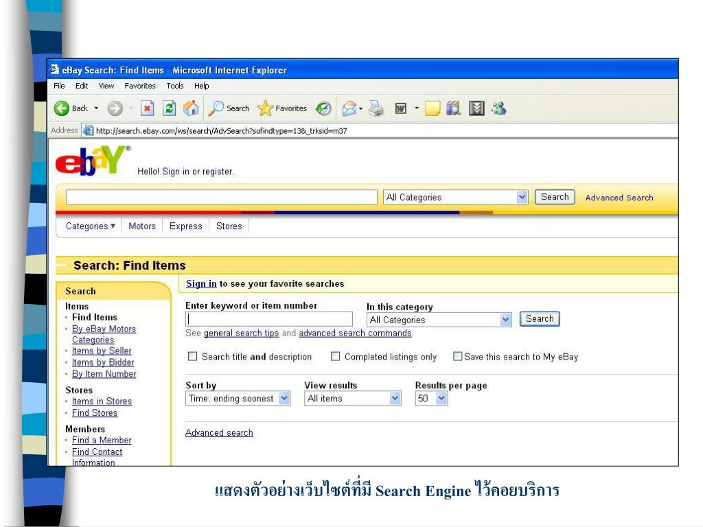Open the Favorites star toolbar button
The image size is (703, 527).
click(x=282, y=108)
